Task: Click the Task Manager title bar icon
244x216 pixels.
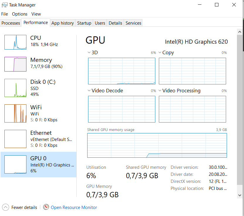Action: 4,5
